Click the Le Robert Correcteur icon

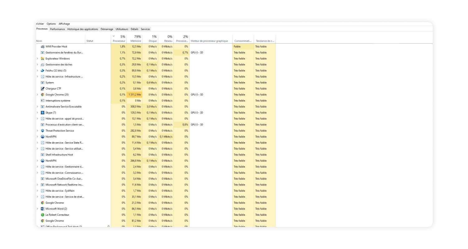point(42,215)
